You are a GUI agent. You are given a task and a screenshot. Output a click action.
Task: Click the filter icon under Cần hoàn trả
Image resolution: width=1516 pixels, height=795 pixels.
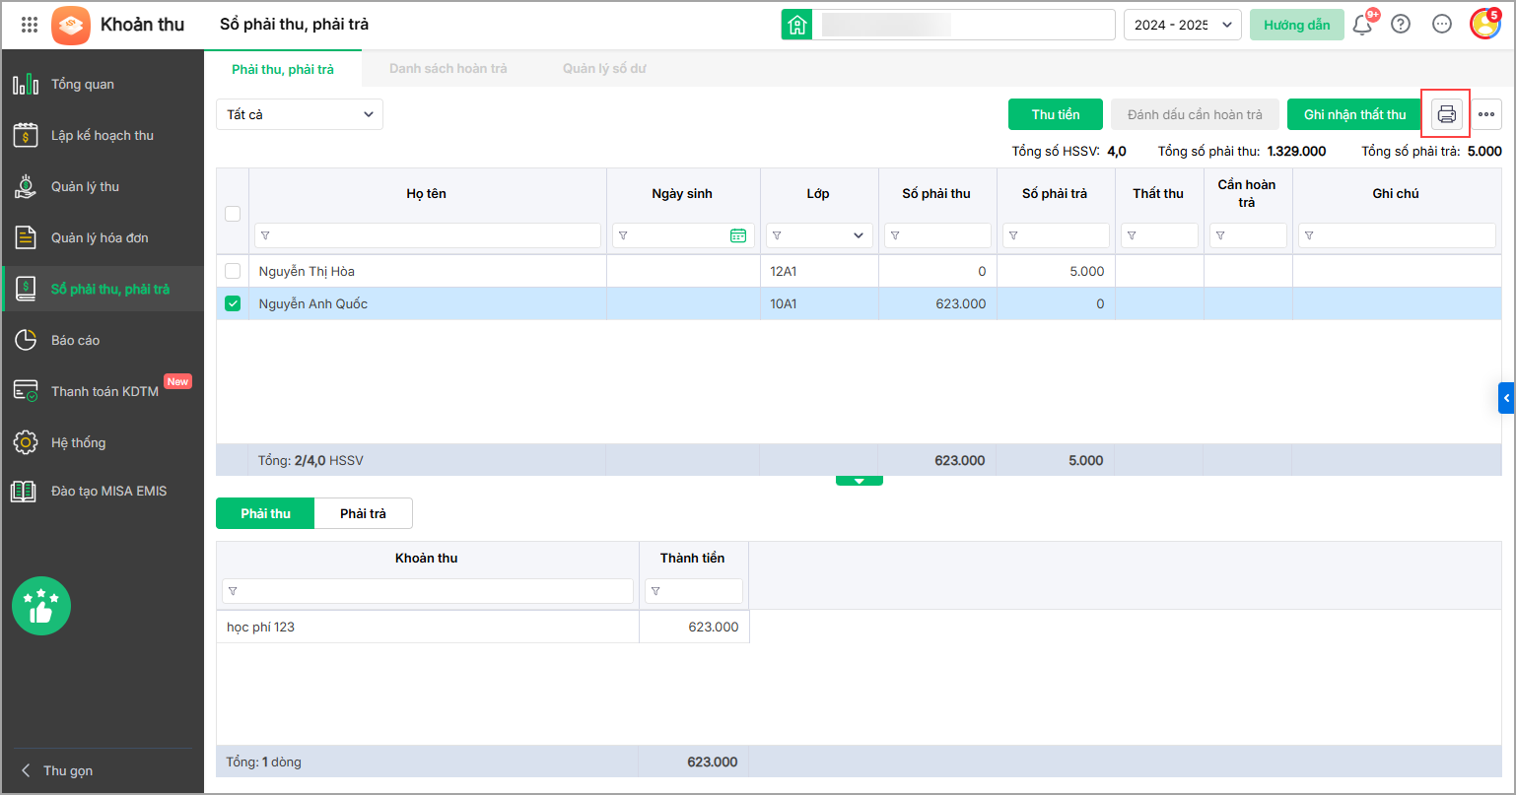pyautogui.click(x=1220, y=235)
